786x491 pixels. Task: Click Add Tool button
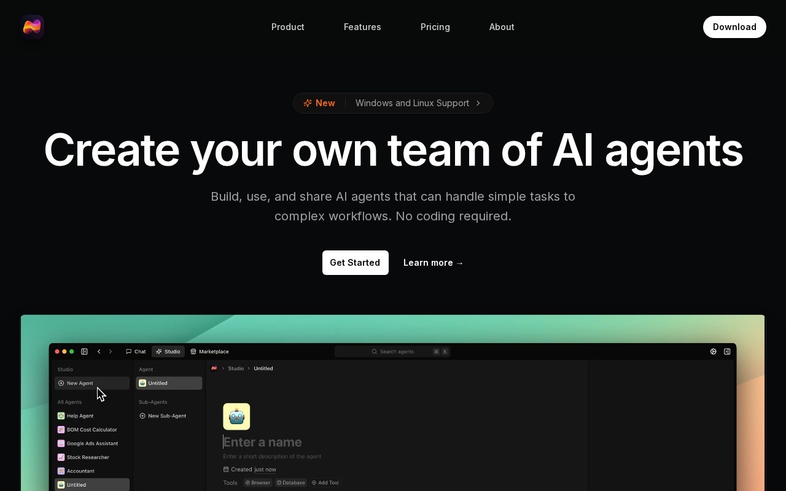tap(325, 483)
